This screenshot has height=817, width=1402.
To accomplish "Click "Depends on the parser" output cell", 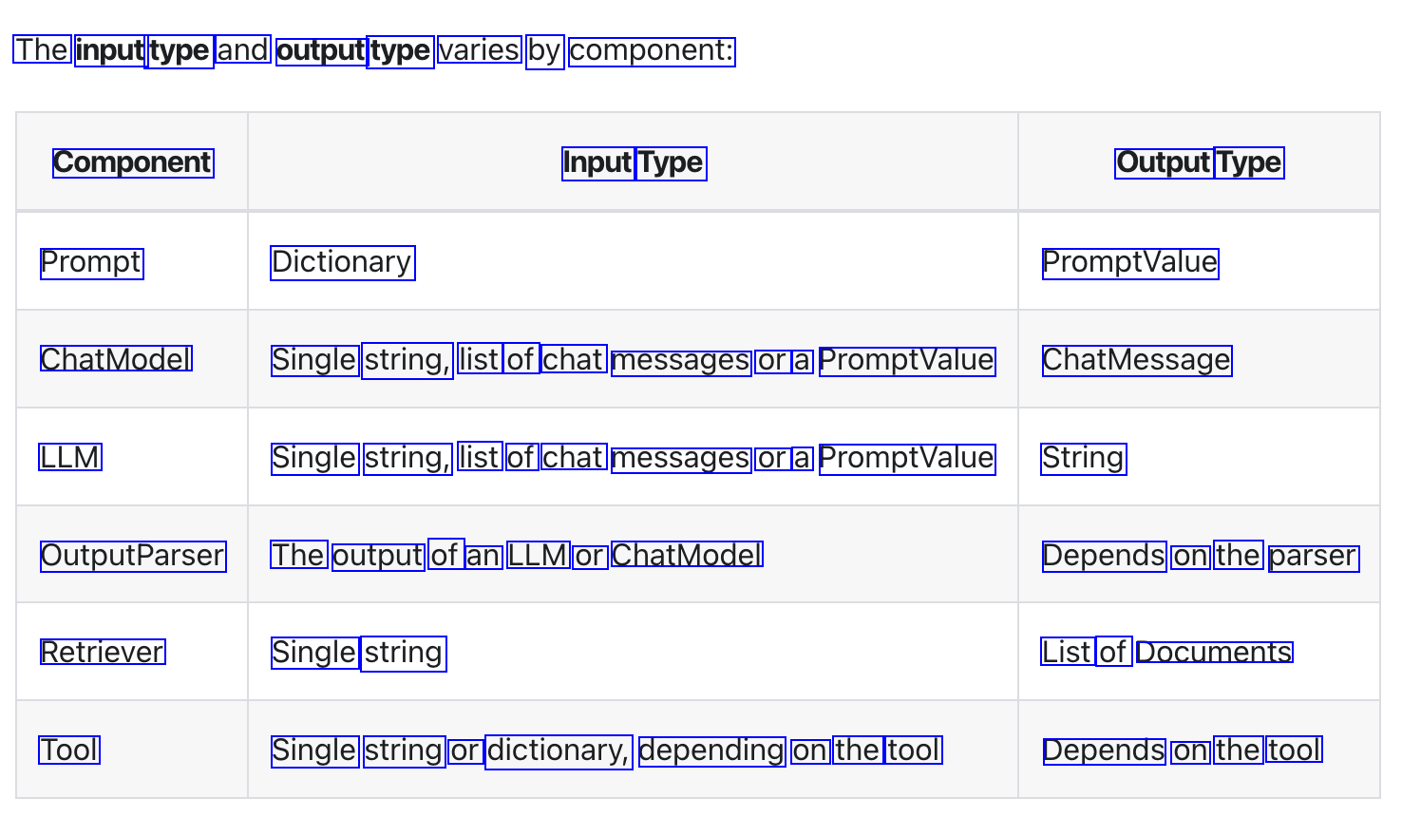I will 1200,555.
